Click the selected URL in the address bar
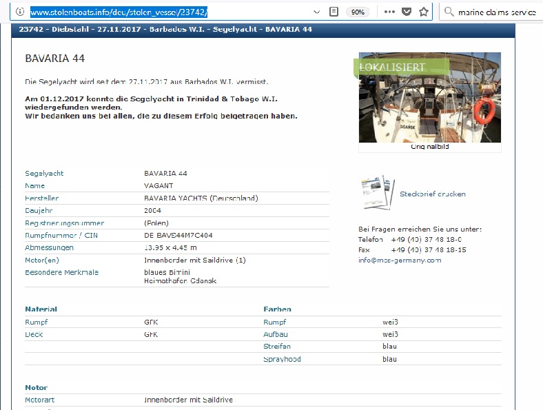The height and width of the screenshot is (410, 543). click(x=119, y=12)
